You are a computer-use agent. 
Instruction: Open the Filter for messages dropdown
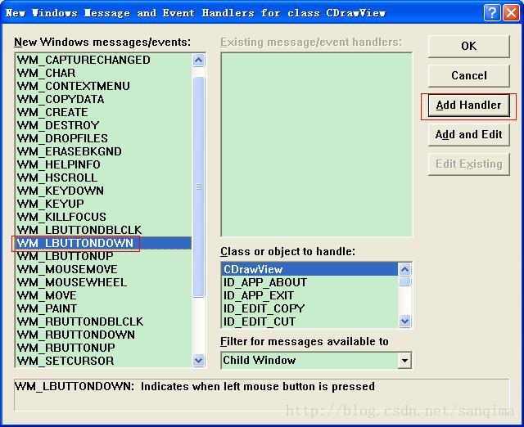pyautogui.click(x=404, y=361)
